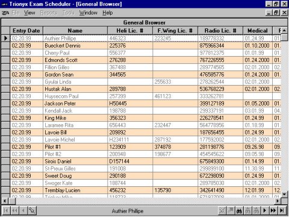Click the Name column header

tap(75, 31)
